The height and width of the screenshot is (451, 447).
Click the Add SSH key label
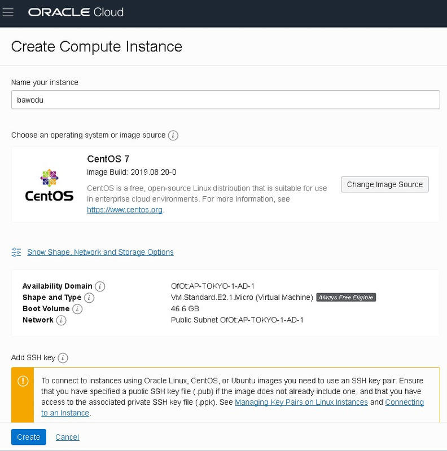pyautogui.click(x=33, y=358)
